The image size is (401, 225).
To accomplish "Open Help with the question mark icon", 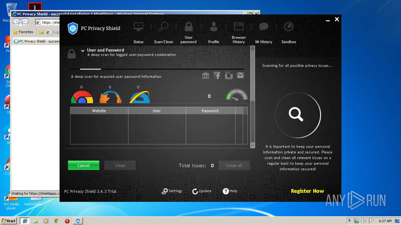I will (226, 191).
